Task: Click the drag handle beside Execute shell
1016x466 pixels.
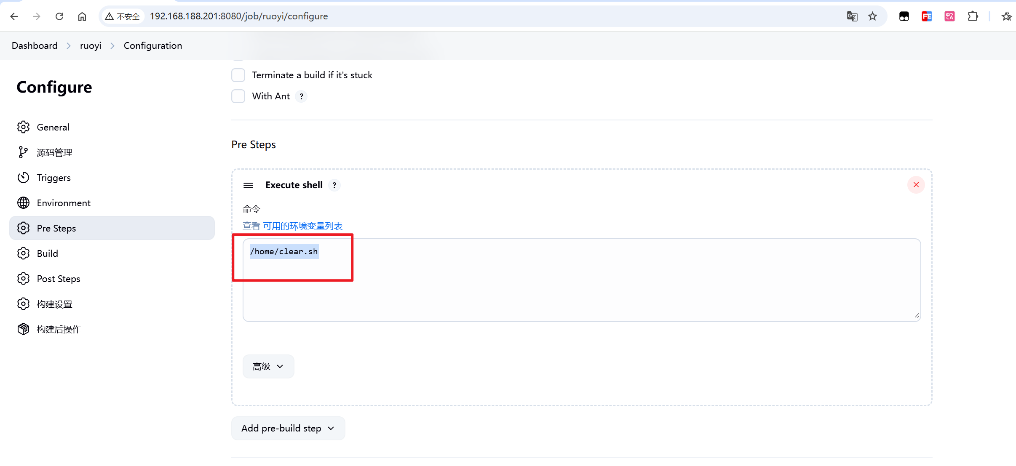Action: [x=248, y=185]
